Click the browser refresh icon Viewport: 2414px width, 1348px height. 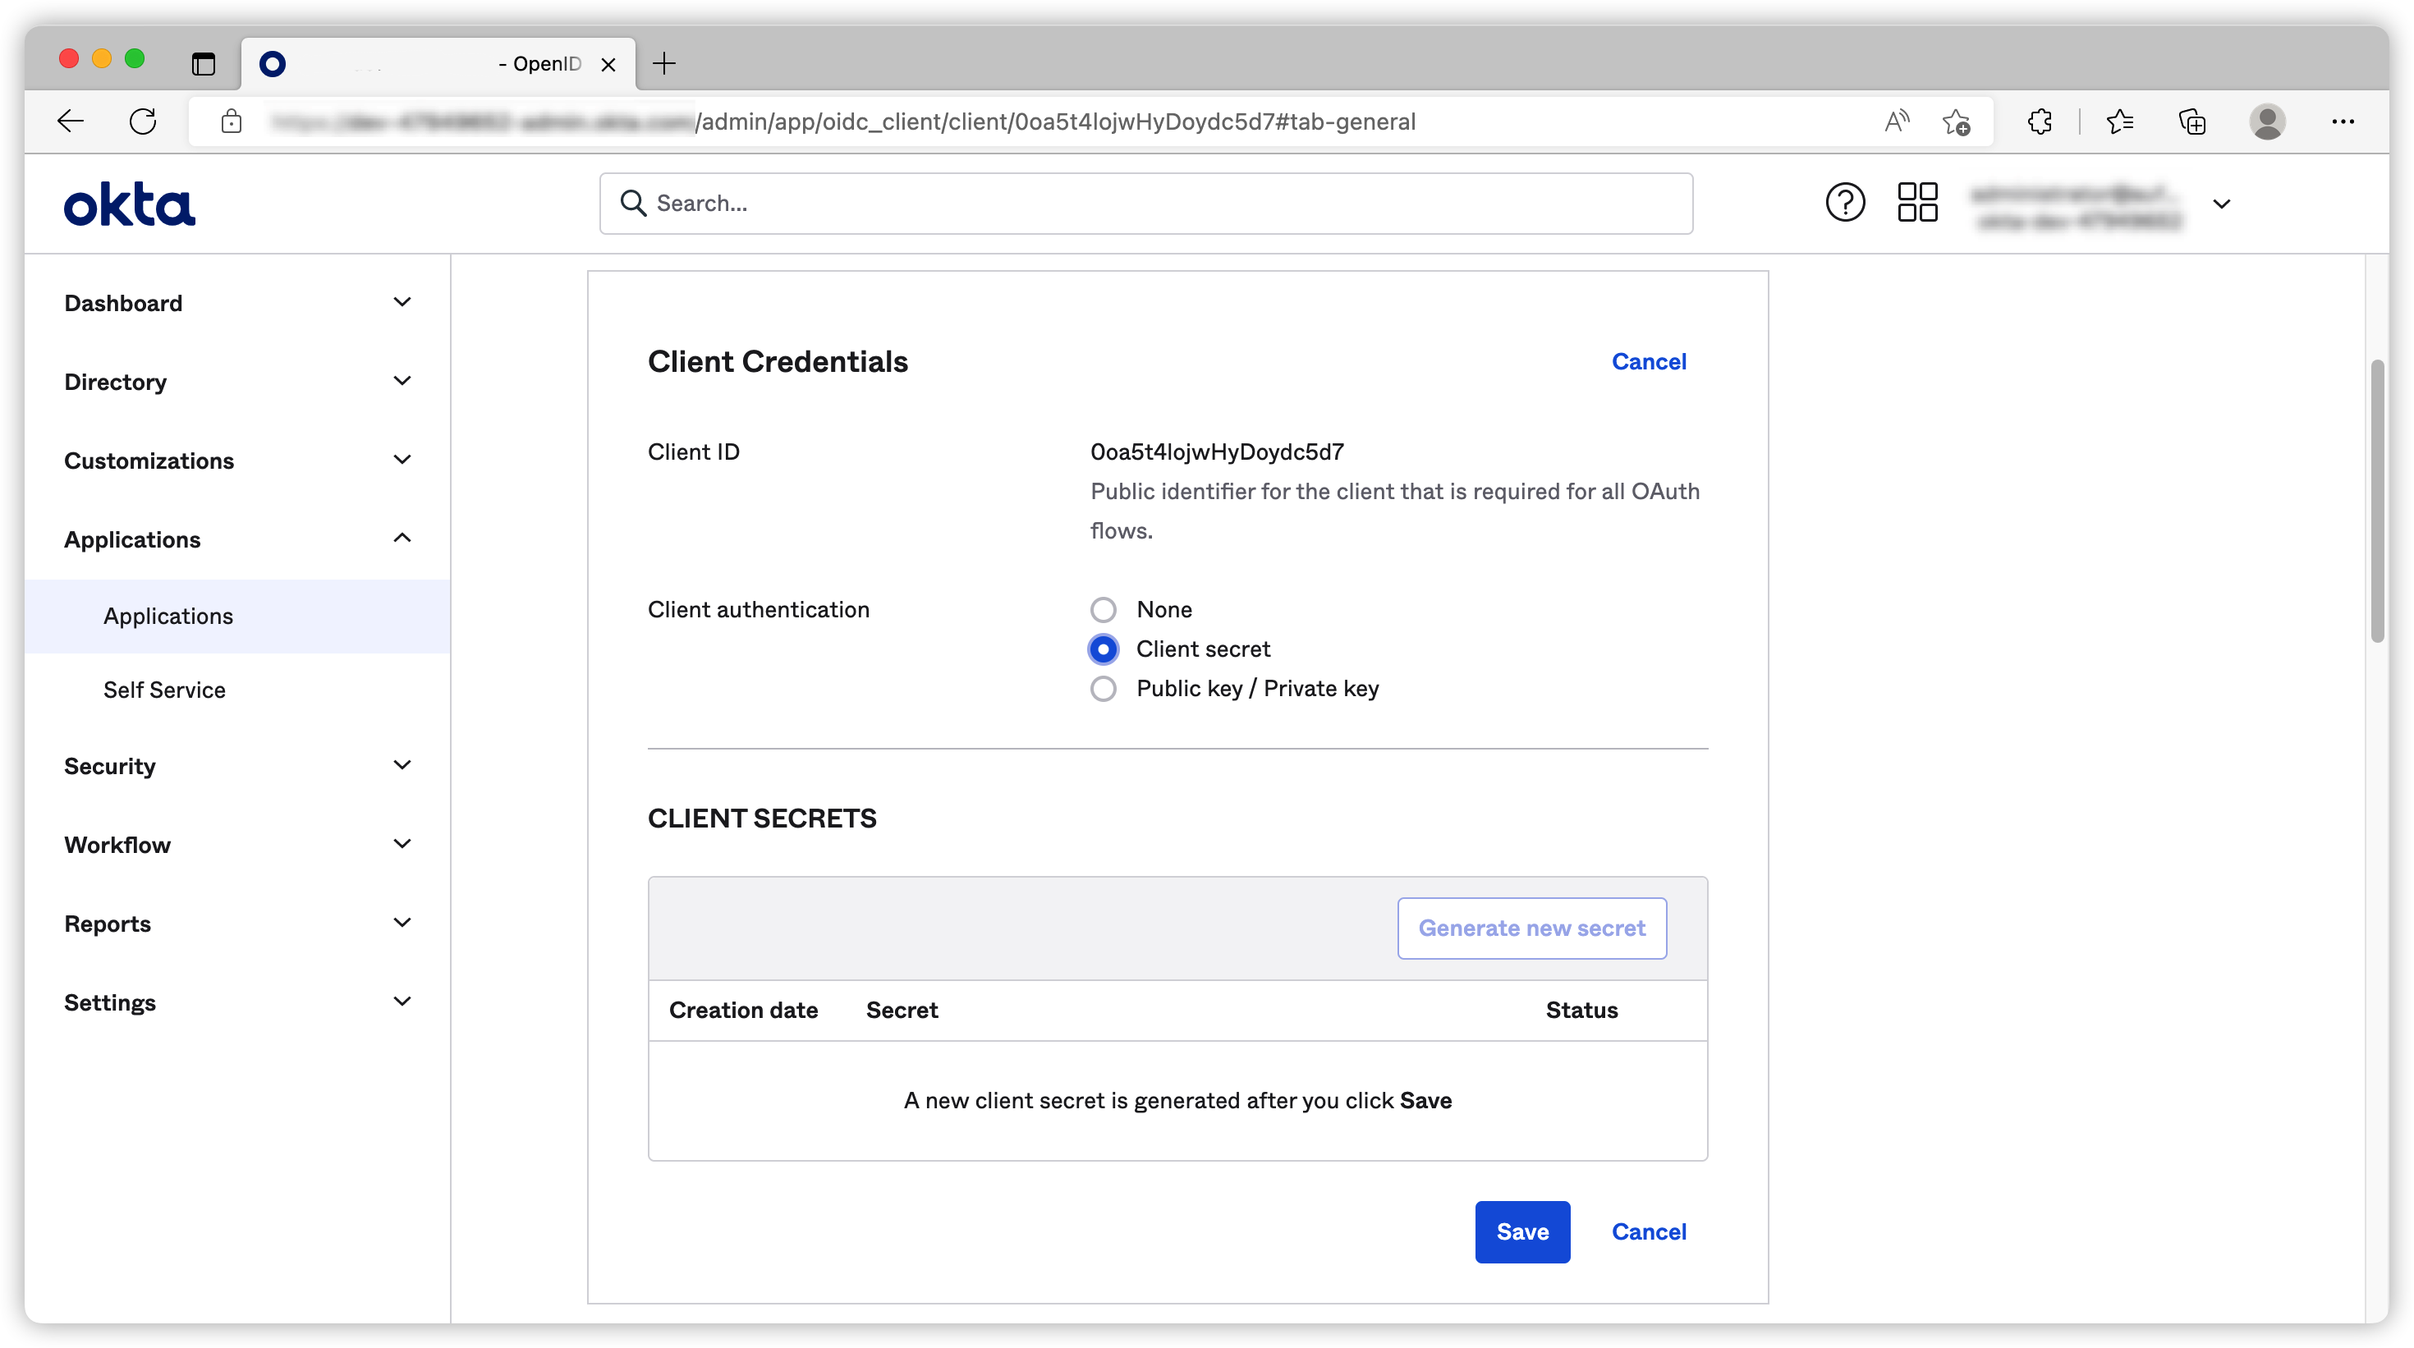(x=142, y=121)
